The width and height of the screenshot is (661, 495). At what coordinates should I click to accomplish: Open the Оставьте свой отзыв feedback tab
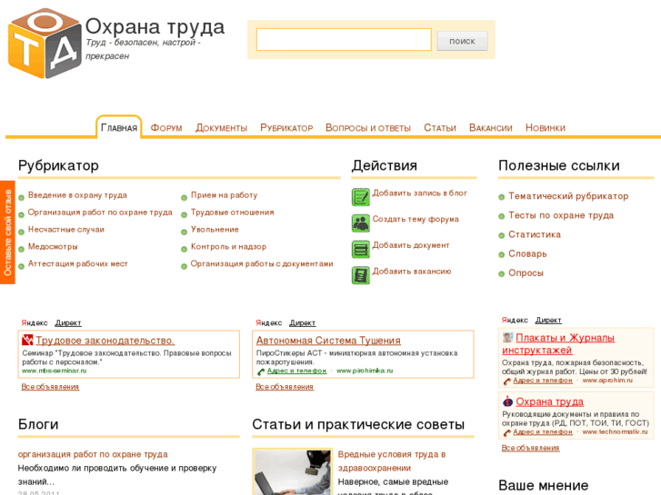7,233
